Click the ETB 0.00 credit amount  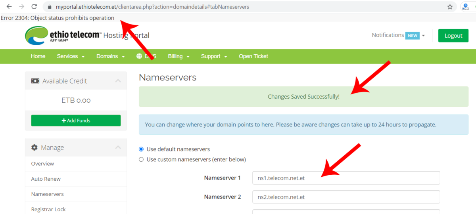click(x=76, y=100)
